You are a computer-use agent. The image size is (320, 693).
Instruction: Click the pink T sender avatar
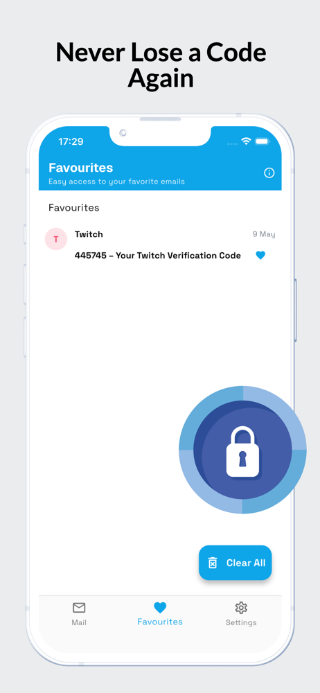(55, 239)
